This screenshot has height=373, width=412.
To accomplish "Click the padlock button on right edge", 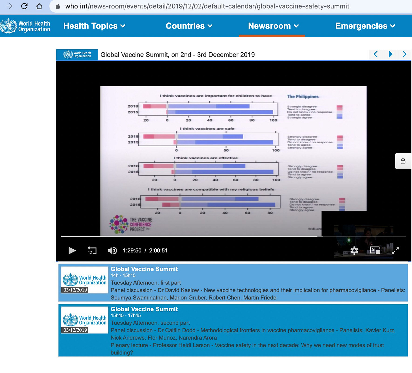I will [403, 161].
